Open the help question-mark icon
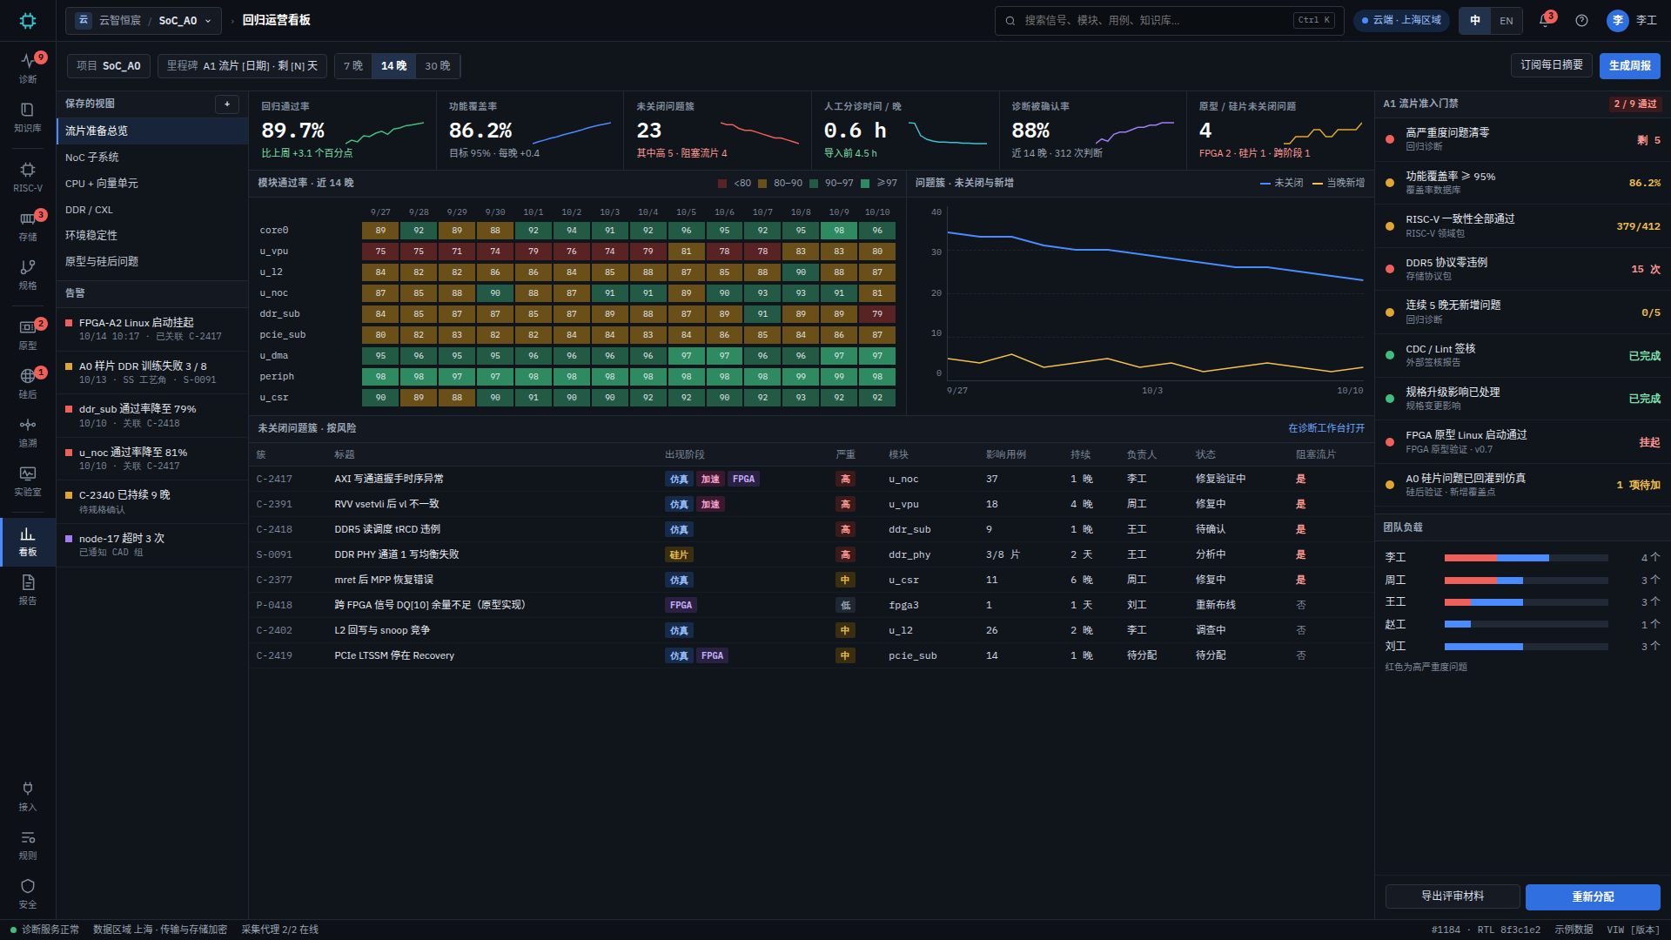Viewport: 1671px width, 940px height. pos(1581,20)
